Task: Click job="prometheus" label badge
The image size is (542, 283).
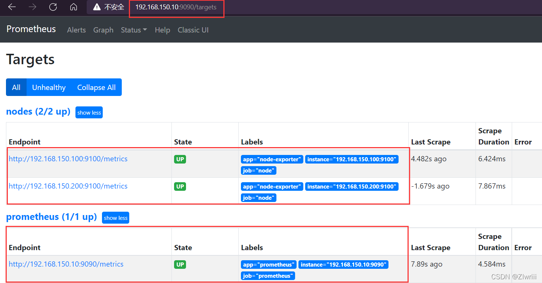Action: coord(268,276)
